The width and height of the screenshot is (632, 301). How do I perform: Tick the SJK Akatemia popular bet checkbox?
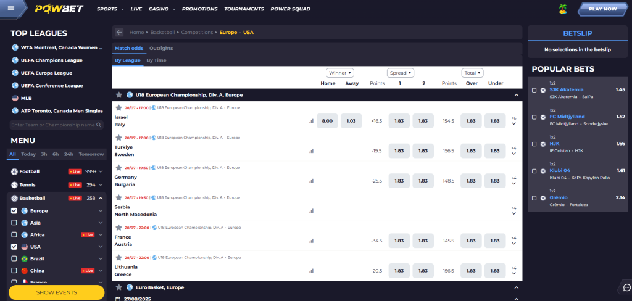tap(534, 90)
